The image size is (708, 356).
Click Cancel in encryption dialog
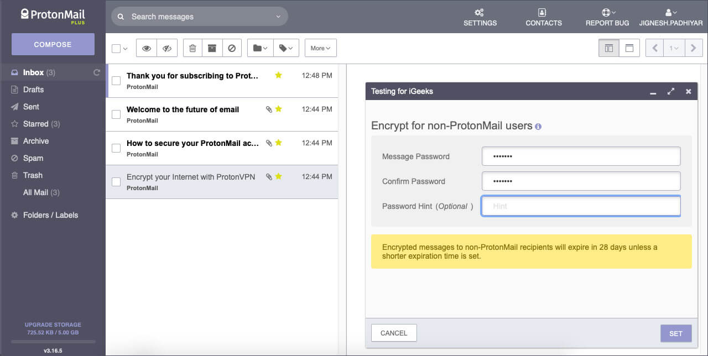click(x=394, y=333)
